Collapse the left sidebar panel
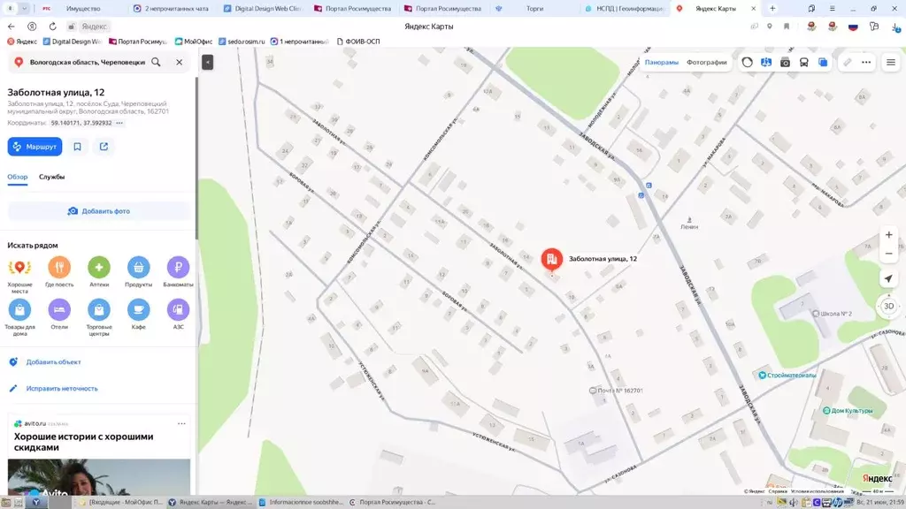The width and height of the screenshot is (906, 509). pyautogui.click(x=207, y=62)
